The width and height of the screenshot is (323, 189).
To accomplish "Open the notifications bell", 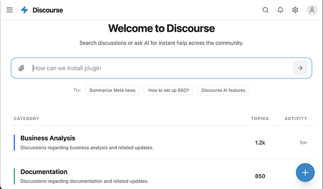I will [280, 10].
